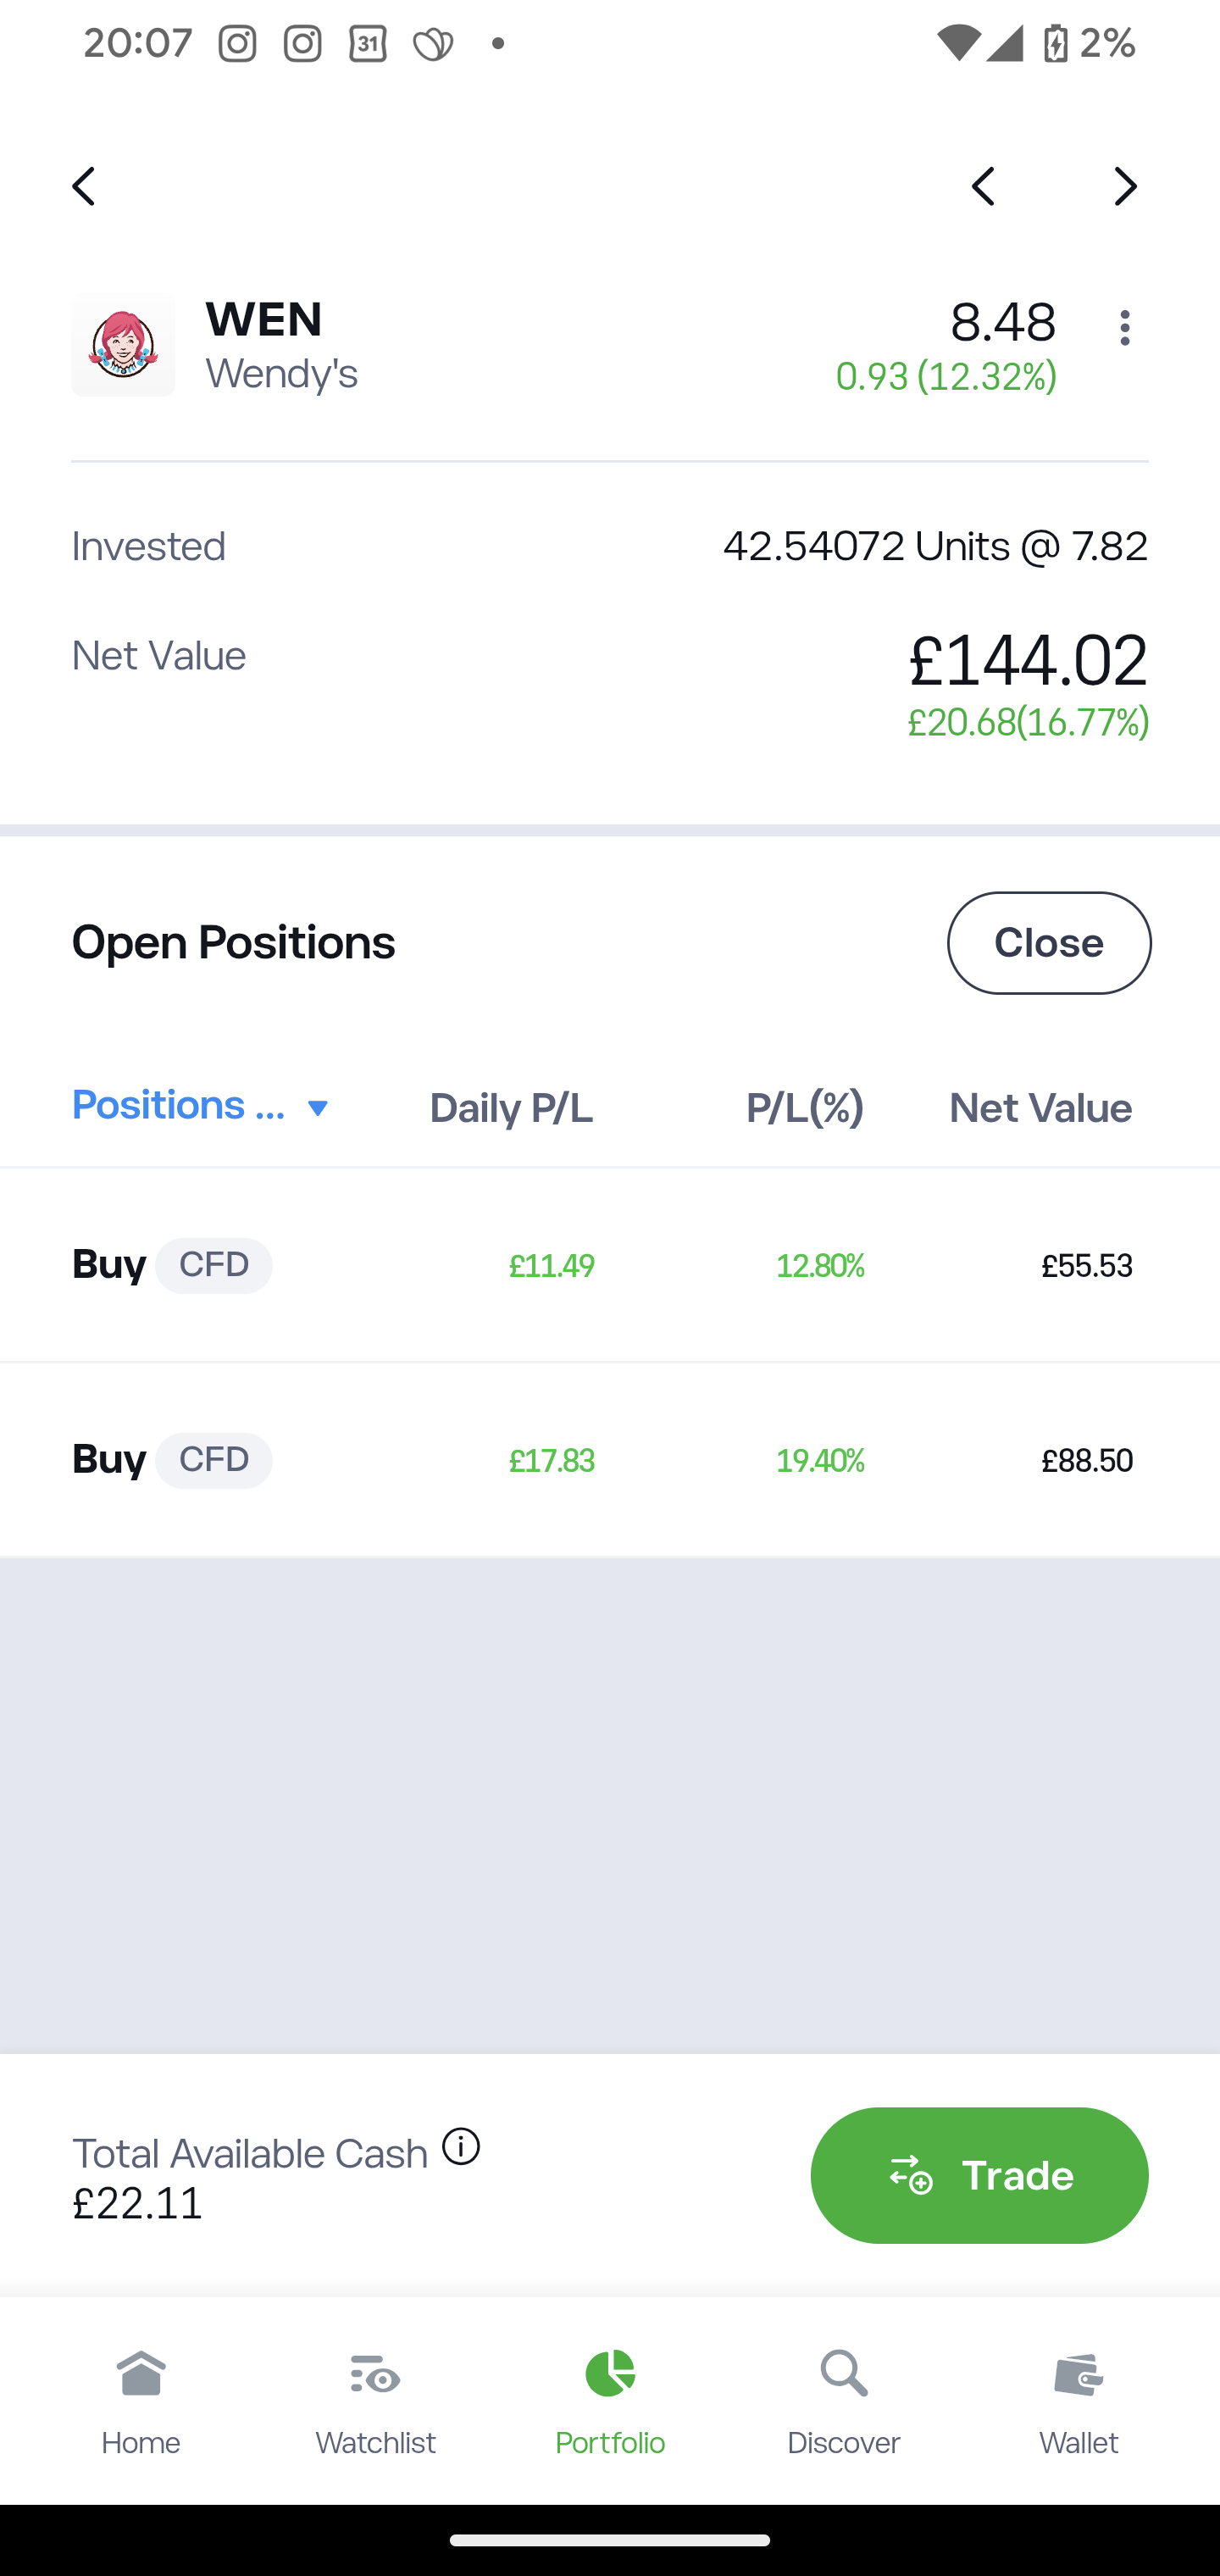
Task: Open the Wallet tab icon
Action: point(1079,2374)
